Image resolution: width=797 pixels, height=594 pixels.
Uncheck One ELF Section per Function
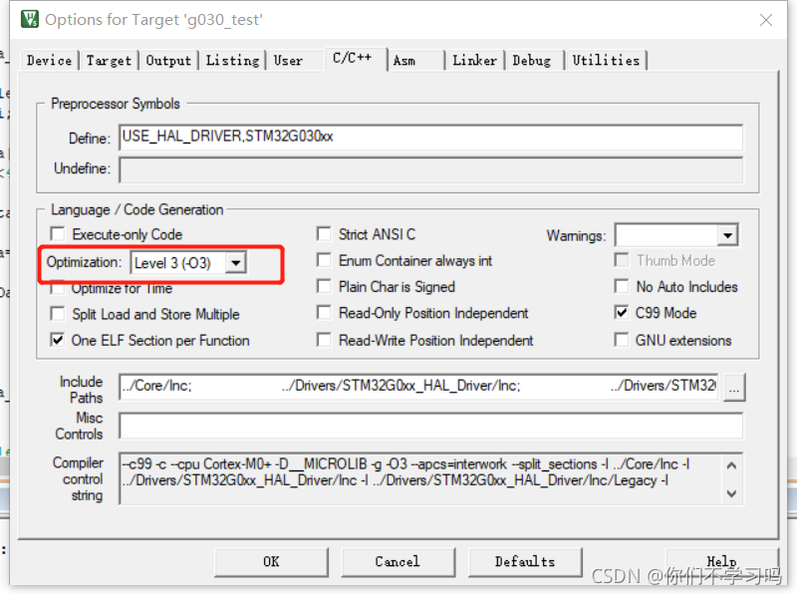(58, 339)
